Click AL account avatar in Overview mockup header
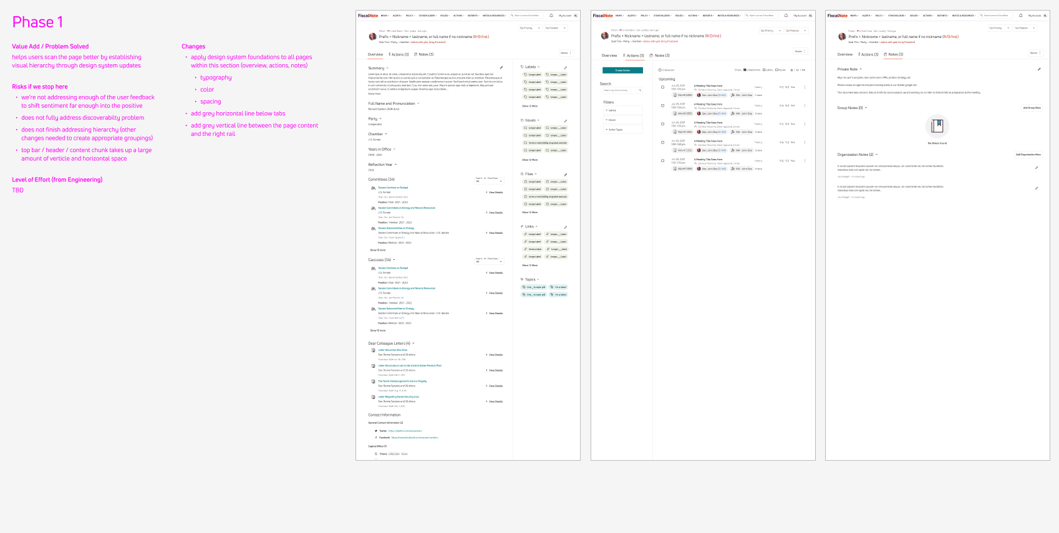This screenshot has height=533, width=1059. [576, 16]
